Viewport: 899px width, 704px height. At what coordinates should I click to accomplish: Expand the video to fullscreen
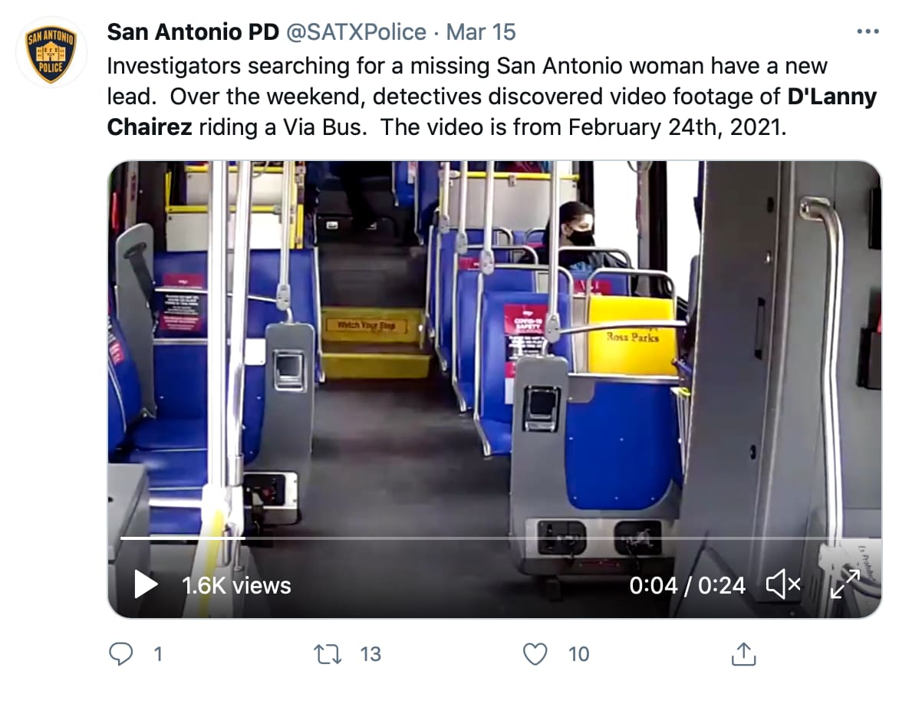(845, 584)
